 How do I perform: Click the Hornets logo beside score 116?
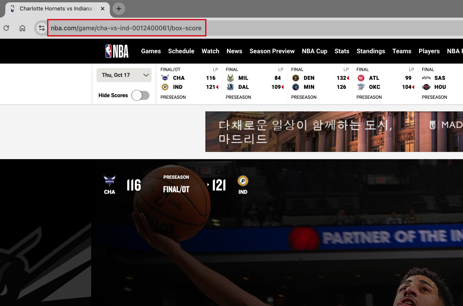coord(109,181)
